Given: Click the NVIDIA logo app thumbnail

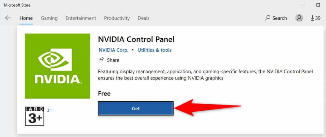Looking at the screenshot, I should pos(57,66).
